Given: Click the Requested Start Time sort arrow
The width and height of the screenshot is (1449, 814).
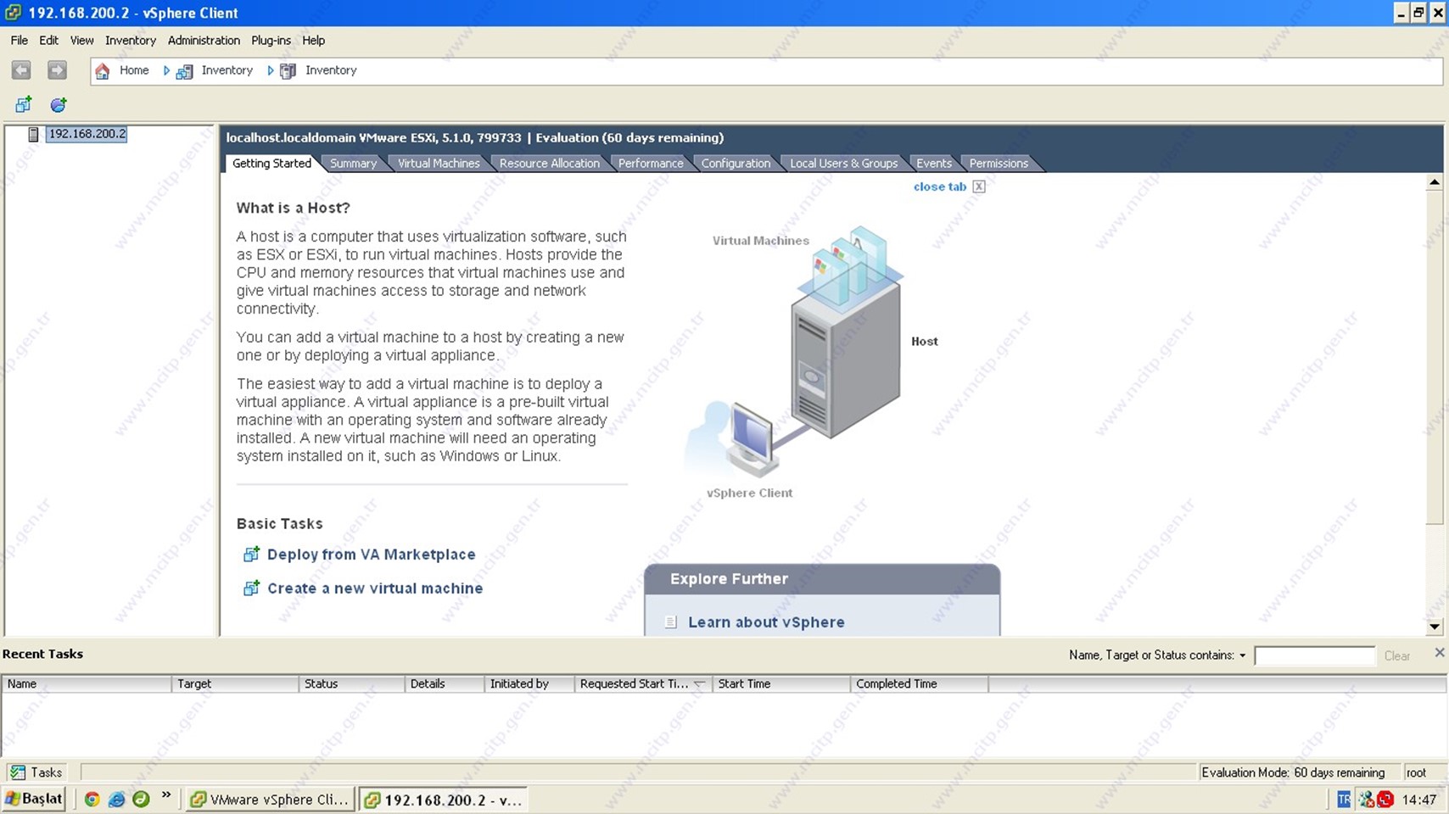Looking at the screenshot, I should point(700,683).
